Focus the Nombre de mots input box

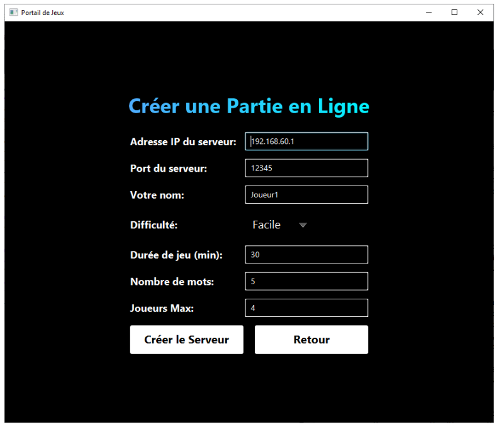(306, 281)
